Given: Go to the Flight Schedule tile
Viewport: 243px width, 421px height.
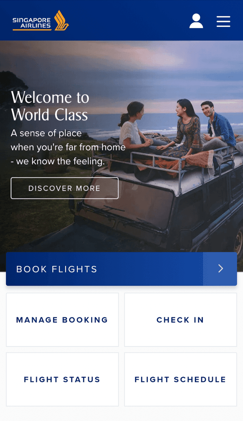Looking at the screenshot, I should [x=181, y=380].
